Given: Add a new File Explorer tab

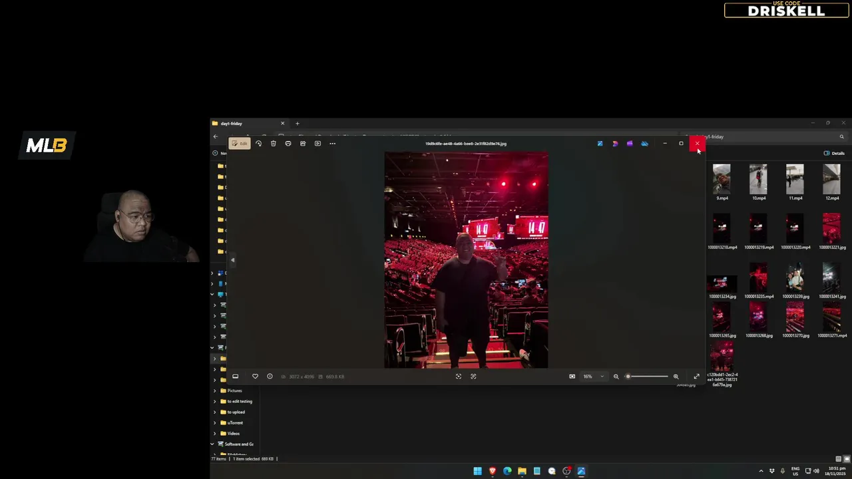Looking at the screenshot, I should [x=298, y=124].
